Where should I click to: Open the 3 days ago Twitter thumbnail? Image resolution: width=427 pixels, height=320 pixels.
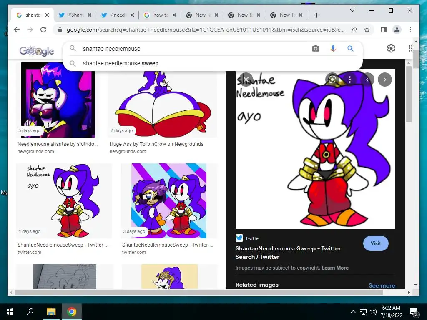(x=169, y=200)
